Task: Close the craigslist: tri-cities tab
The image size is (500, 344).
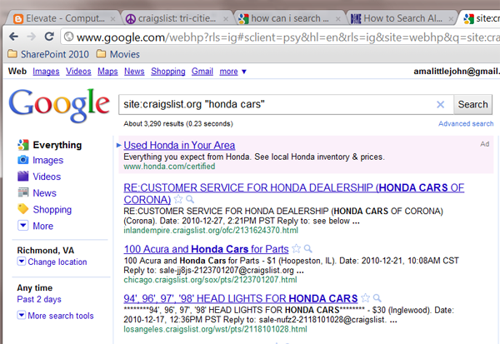Action: click(226, 19)
